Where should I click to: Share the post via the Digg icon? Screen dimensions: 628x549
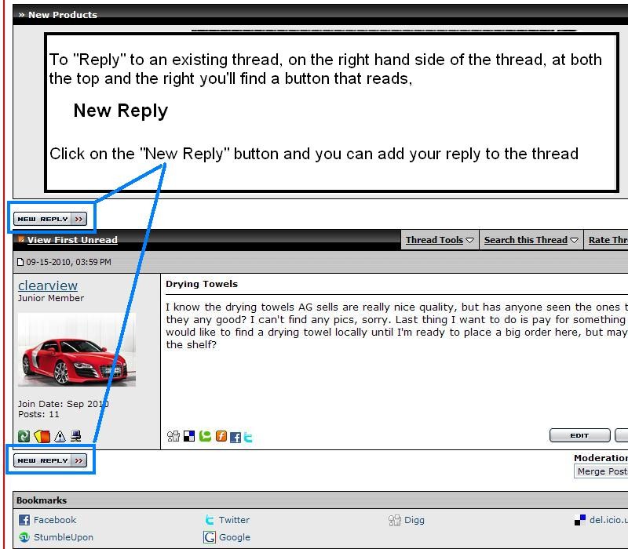[x=173, y=436]
